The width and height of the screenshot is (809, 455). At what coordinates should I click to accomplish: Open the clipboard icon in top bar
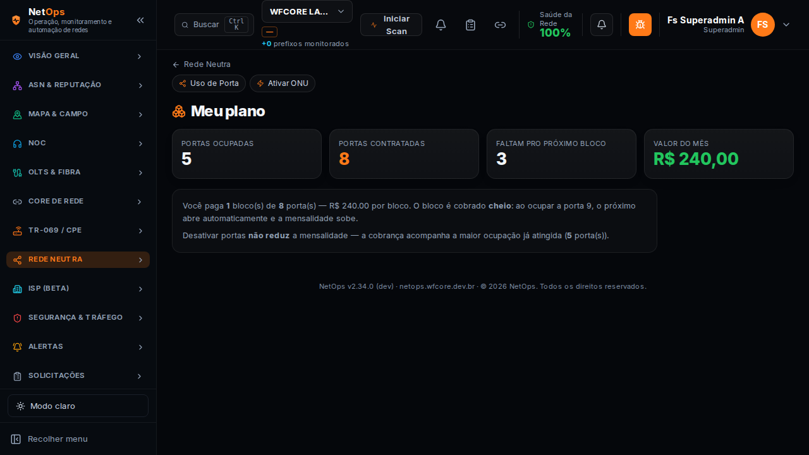[470, 25]
